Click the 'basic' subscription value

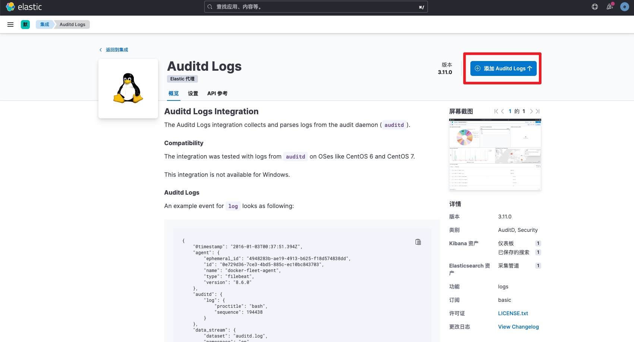coord(505,300)
